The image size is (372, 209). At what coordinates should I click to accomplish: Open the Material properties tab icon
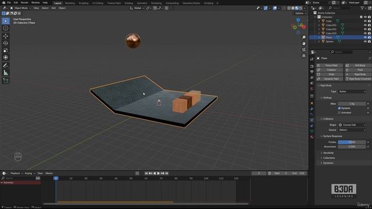[312, 137]
